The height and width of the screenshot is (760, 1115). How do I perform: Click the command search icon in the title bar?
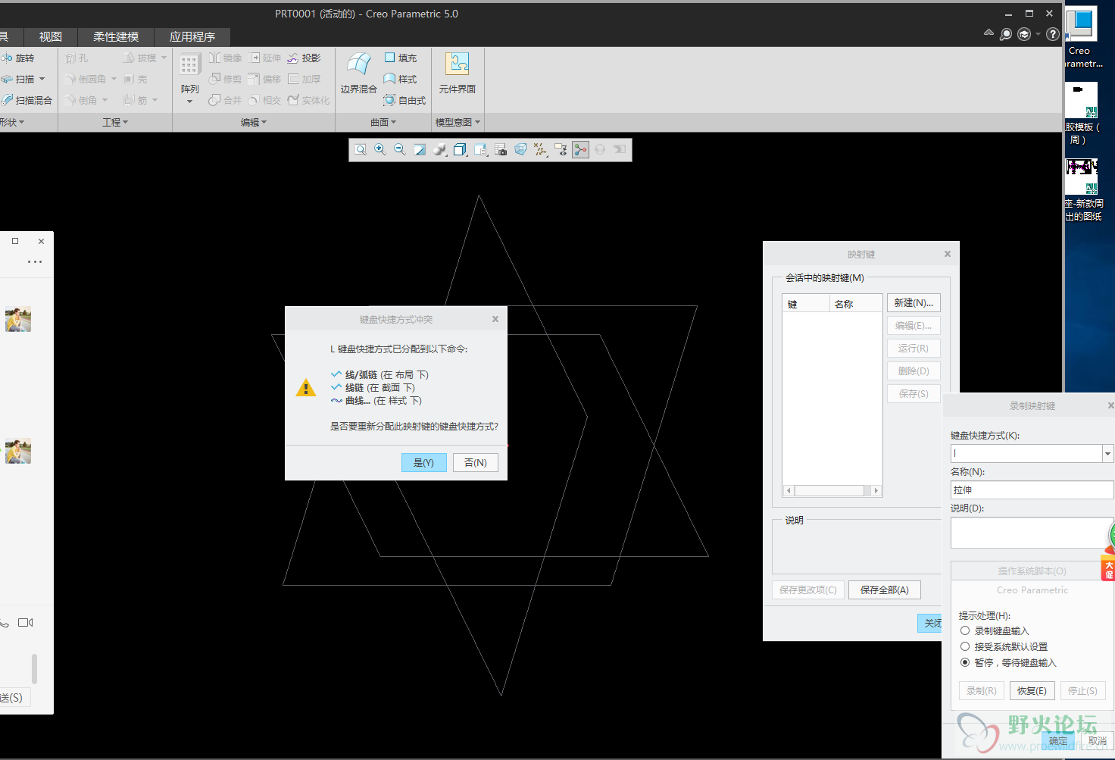1006,34
